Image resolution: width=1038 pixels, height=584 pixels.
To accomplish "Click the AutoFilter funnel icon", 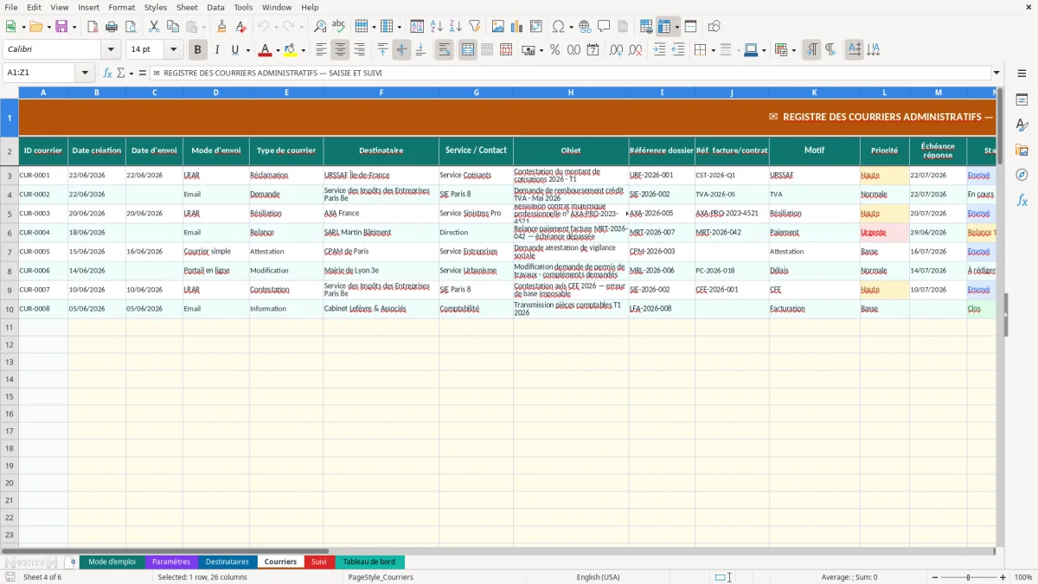I will (474, 27).
